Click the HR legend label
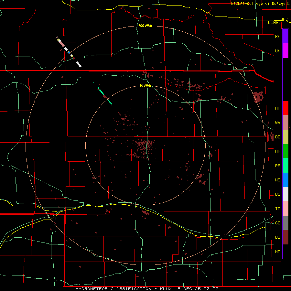Image resolution: width=291 pixels, height=291 pixels. tap(277, 151)
